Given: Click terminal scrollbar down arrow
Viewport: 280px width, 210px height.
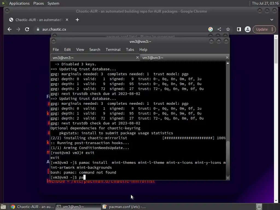Looking at the screenshot, I should pyautogui.click(x=228, y=178).
